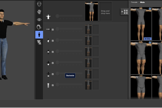Click the side-view torso blend slider handle

pos(58,40)
